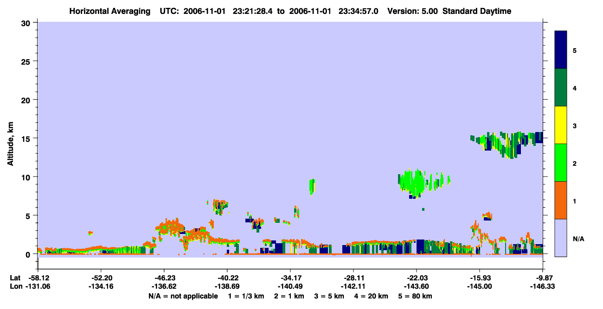Click the 'Lat' row label
Screen dimensions: 603x309
[x=15, y=278]
